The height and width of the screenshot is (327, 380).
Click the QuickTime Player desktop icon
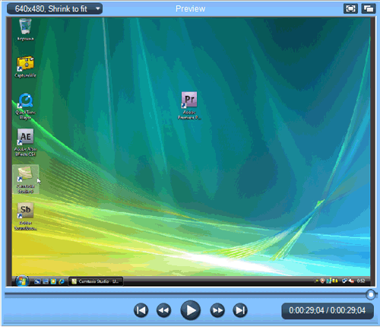25,106
